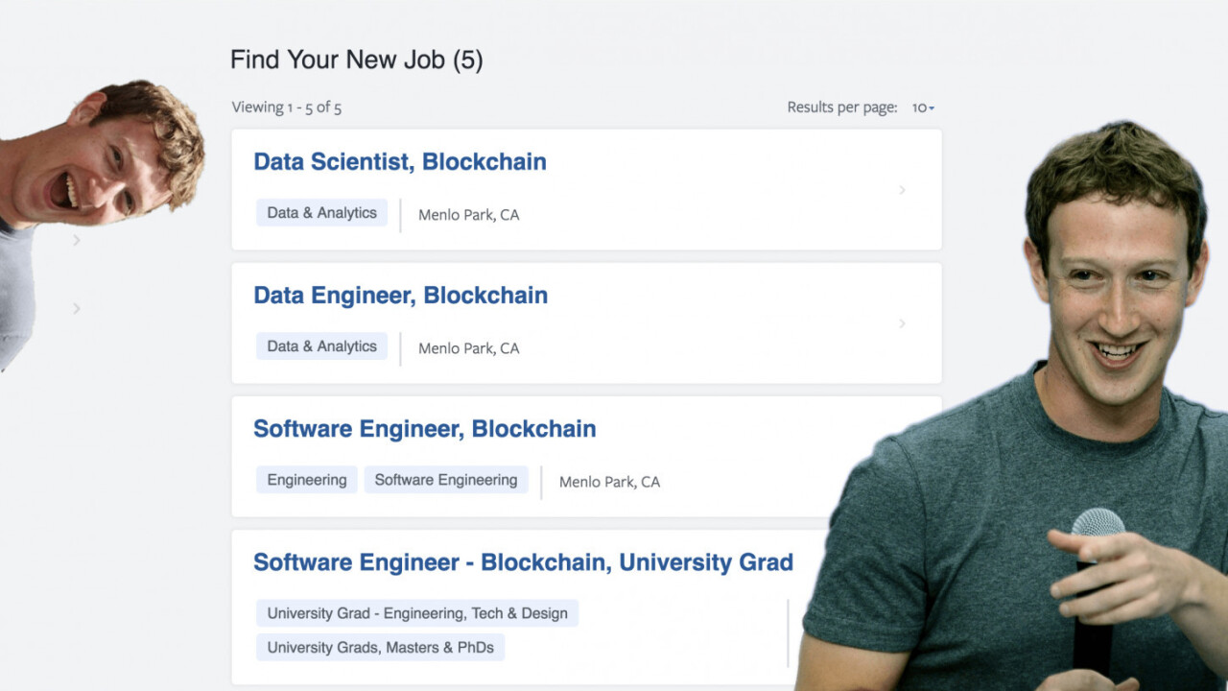Click the Software Engineering category tag
The height and width of the screenshot is (691, 1228).
[445, 480]
